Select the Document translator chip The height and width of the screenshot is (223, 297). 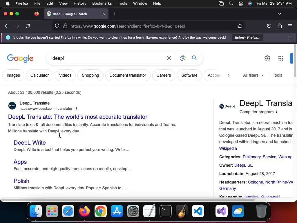click(x=128, y=75)
